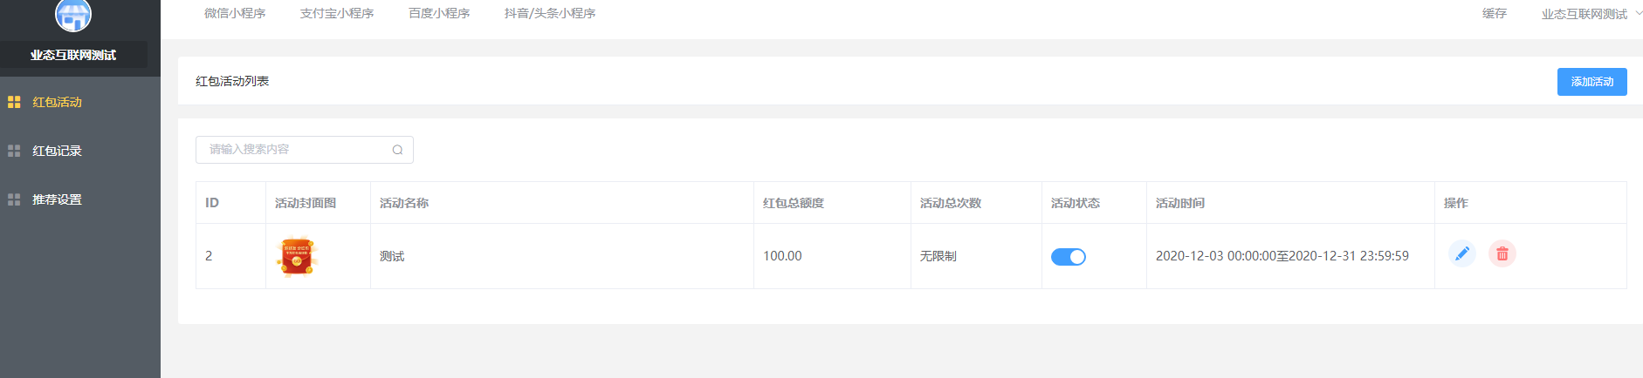
Task: Toggle the 活动状态 switch for 测试
Action: 1068,256
